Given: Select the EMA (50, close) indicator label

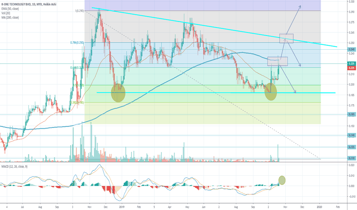Looking at the screenshot, I should click(x=10, y=9).
